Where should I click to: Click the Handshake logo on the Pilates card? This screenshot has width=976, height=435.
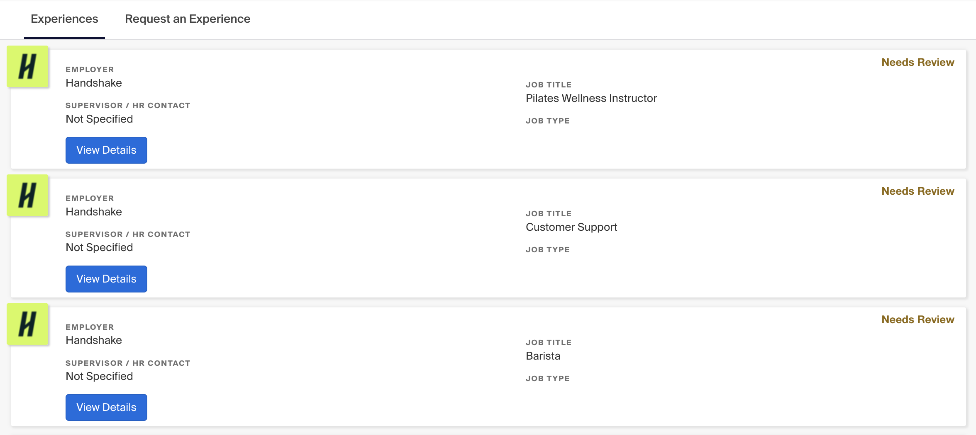27,67
